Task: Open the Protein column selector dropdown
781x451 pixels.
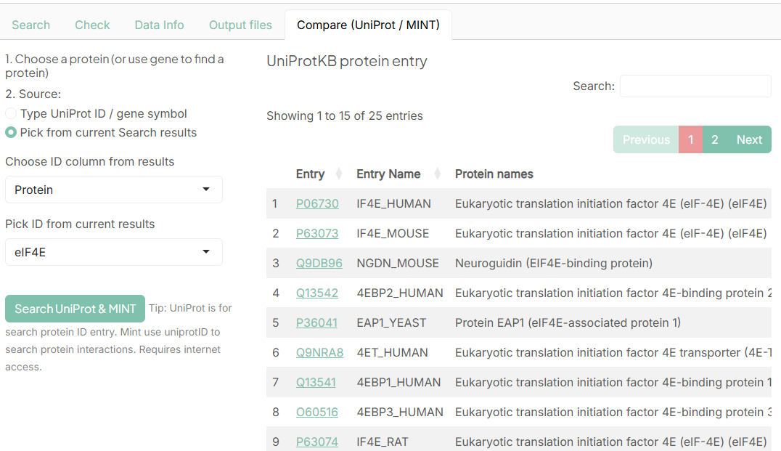Action: point(113,190)
